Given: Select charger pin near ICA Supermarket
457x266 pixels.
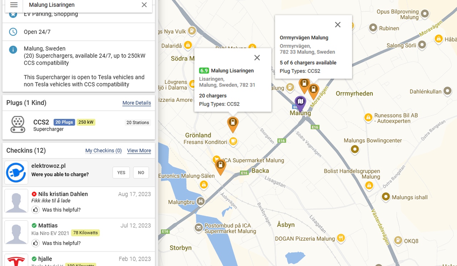Looking at the screenshot, I should pos(221,167).
